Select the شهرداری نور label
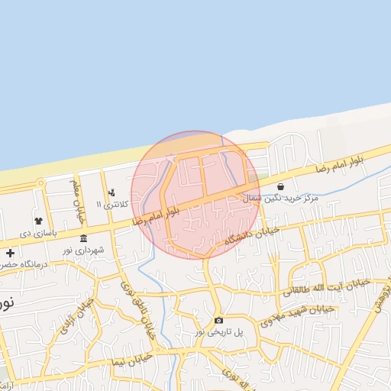This screenshot has height=391, width=391. (x=83, y=250)
